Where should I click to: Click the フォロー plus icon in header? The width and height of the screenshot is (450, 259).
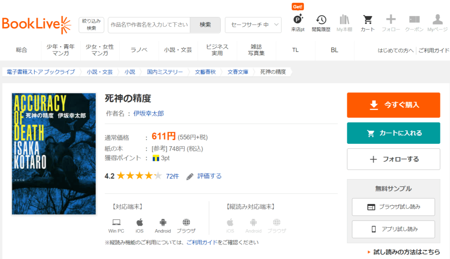tap(391, 20)
